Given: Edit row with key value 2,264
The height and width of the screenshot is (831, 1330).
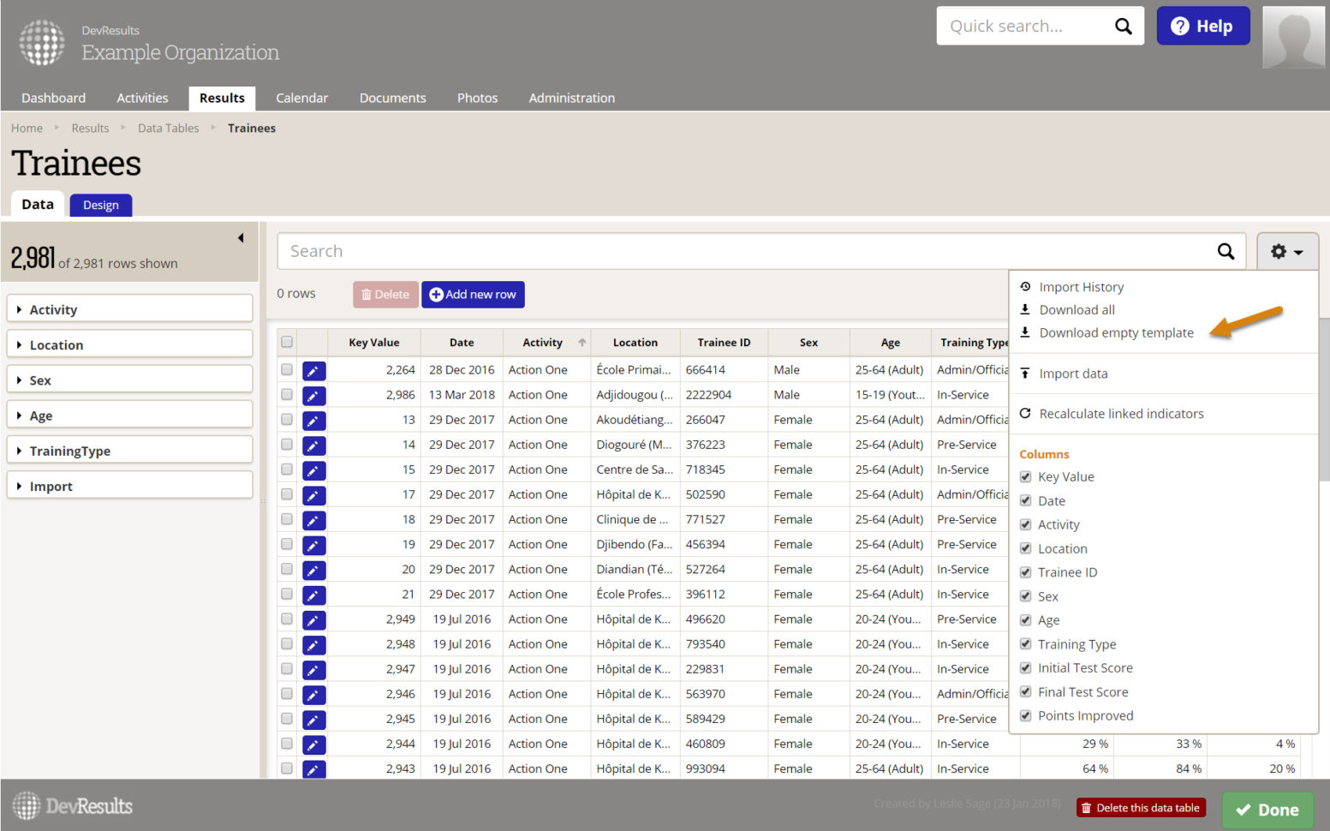Looking at the screenshot, I should [313, 371].
